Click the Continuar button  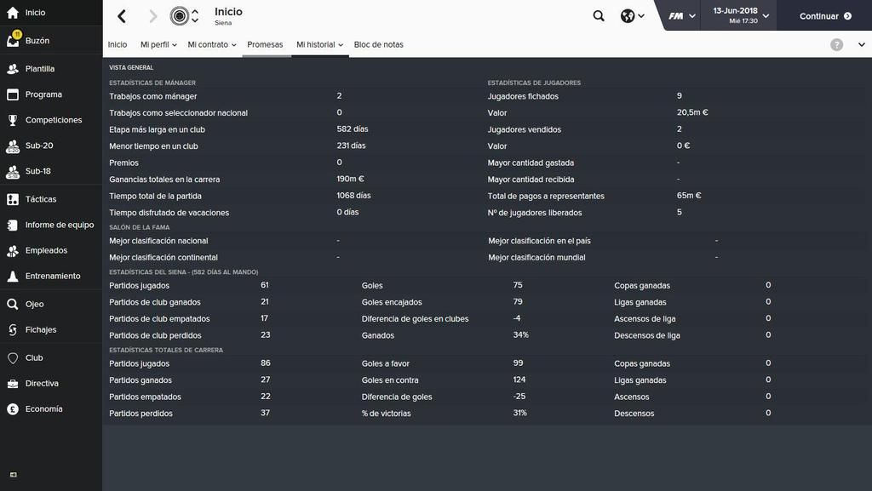pyautogui.click(x=825, y=16)
